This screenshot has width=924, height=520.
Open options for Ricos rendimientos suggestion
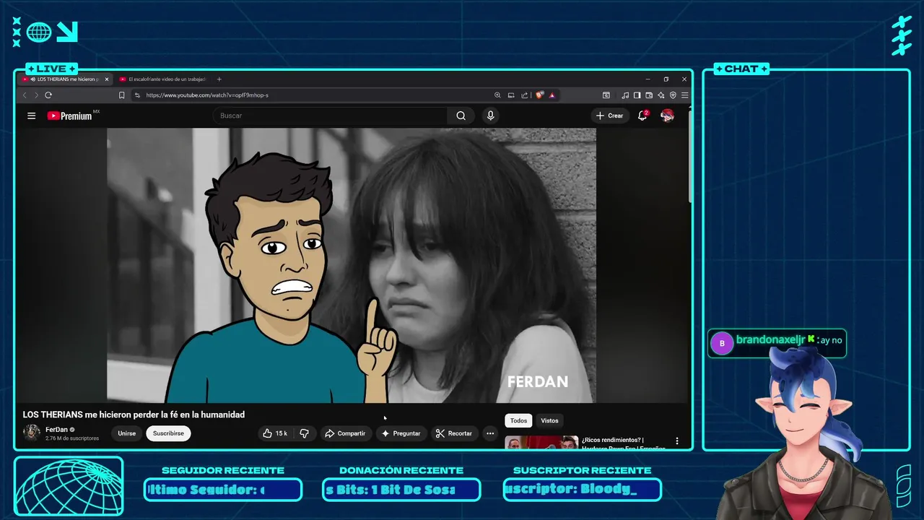677,441
